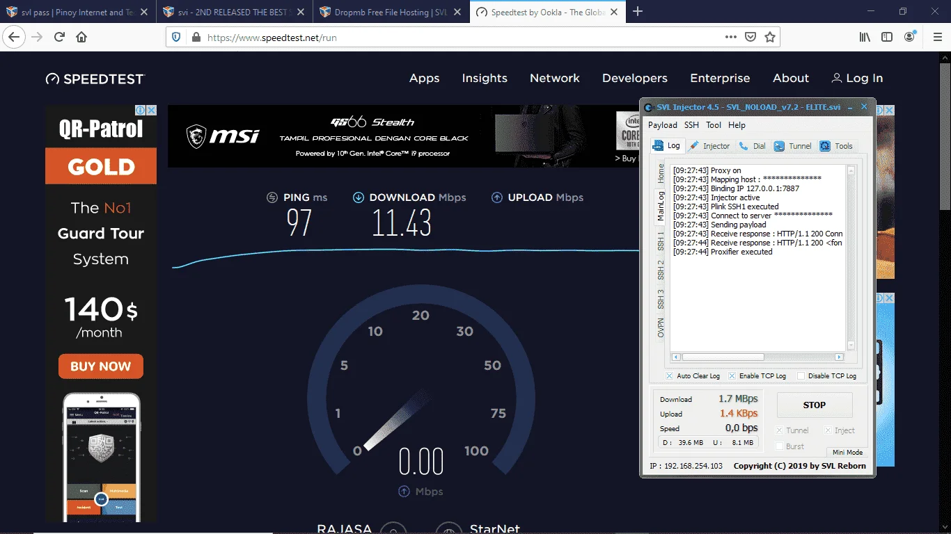Open a new browser tab
Screen dimensions: 951x534
point(638,12)
